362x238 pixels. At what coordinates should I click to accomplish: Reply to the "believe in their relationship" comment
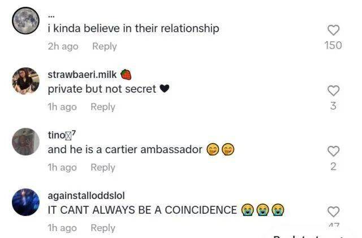[x=105, y=46]
